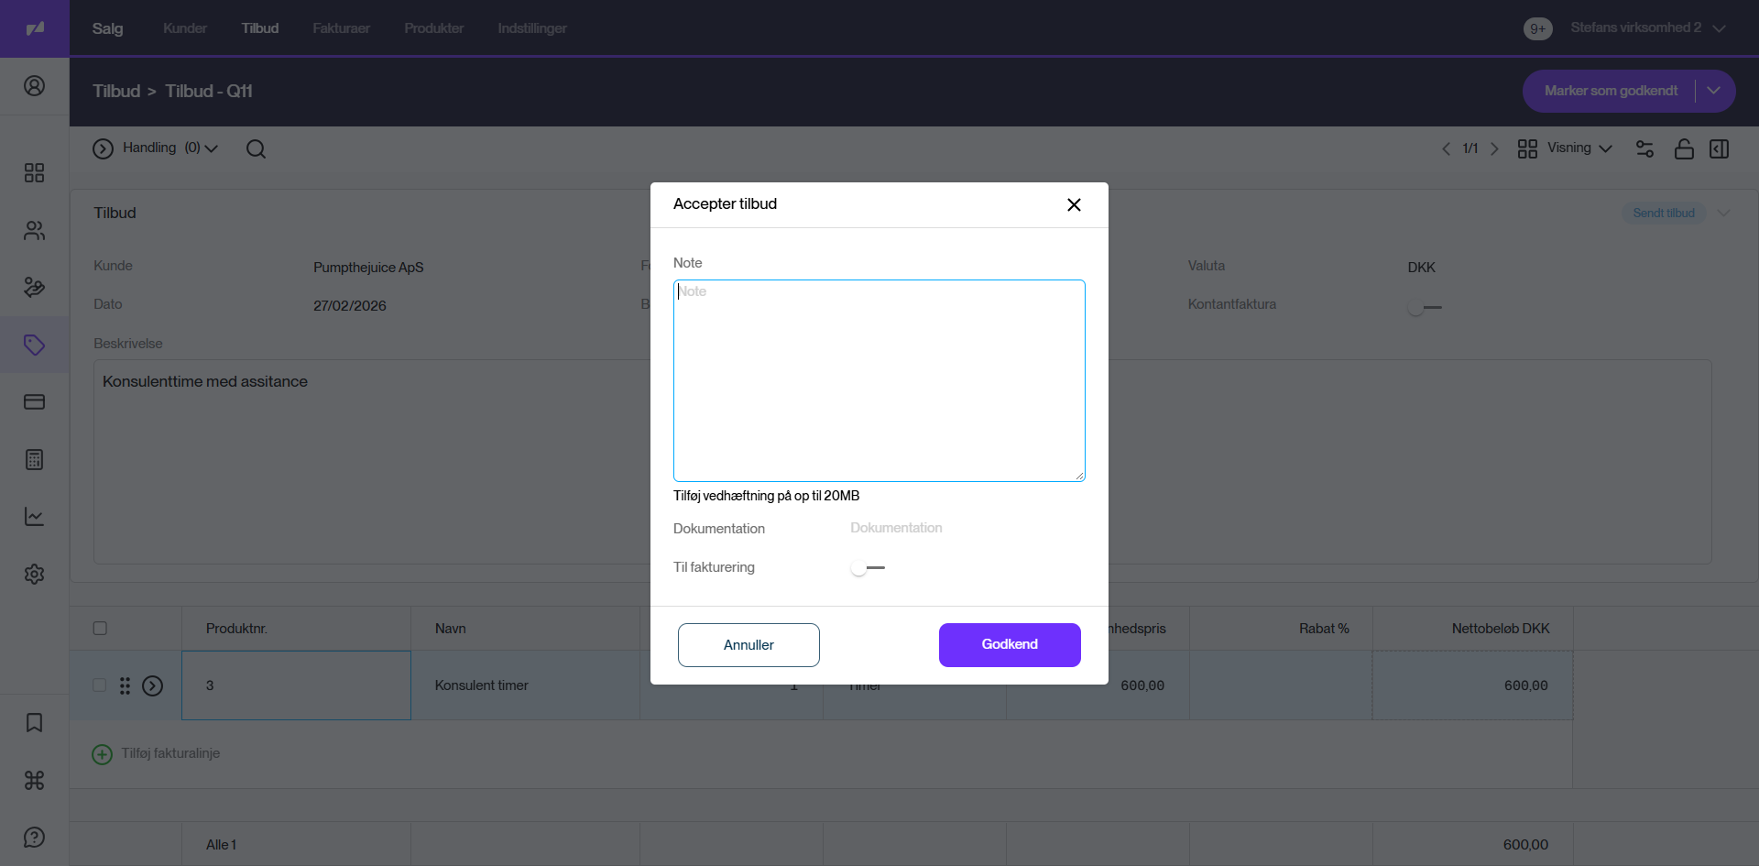Open the bookmark icon in the sidebar
Viewport: 1759px width, 866px height.
pyautogui.click(x=34, y=723)
